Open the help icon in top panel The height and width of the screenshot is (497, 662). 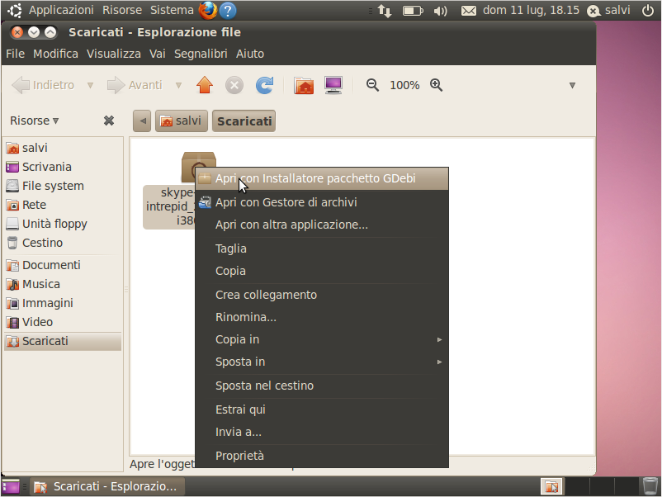228,10
